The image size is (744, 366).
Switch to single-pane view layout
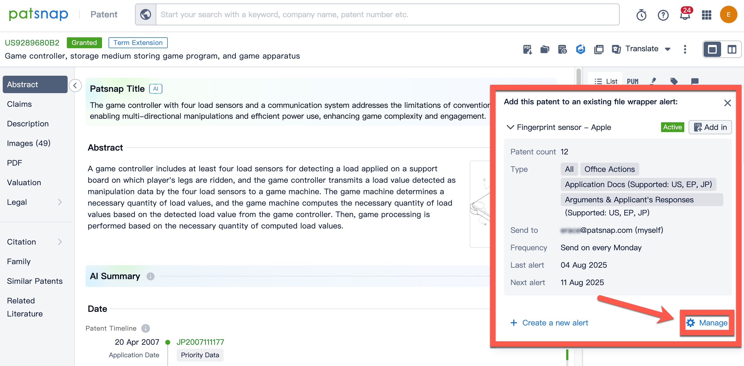coord(712,49)
